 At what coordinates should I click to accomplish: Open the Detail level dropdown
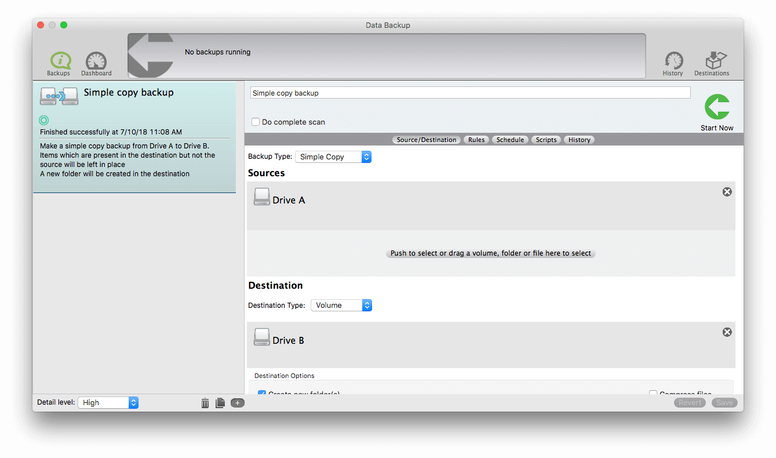tap(108, 402)
